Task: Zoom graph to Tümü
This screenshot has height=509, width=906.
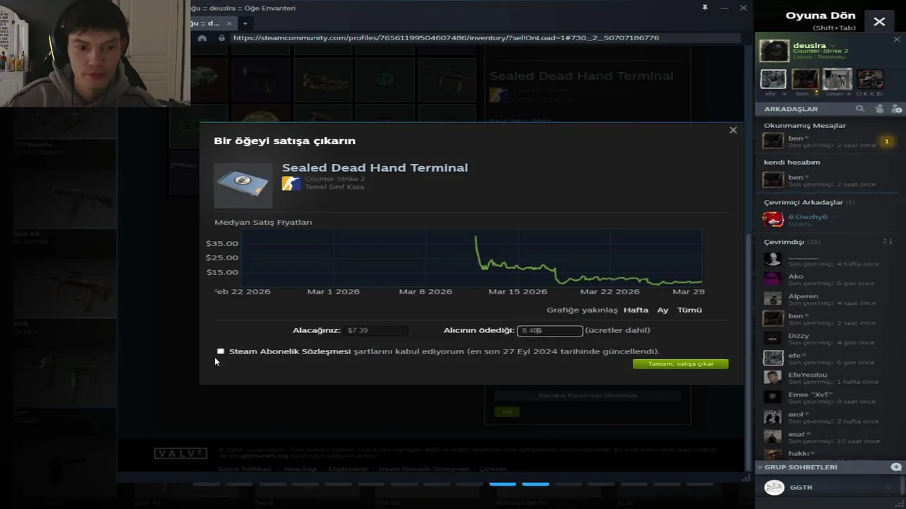Action: click(689, 310)
